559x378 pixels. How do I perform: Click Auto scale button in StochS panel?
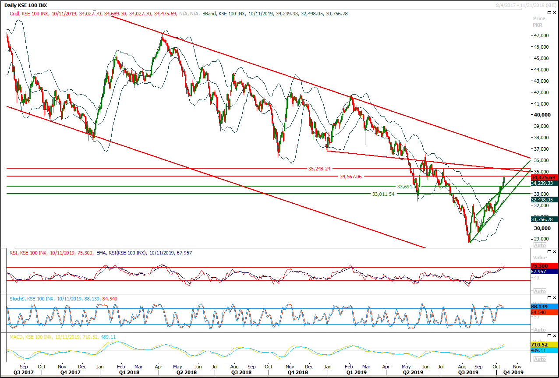point(540,330)
